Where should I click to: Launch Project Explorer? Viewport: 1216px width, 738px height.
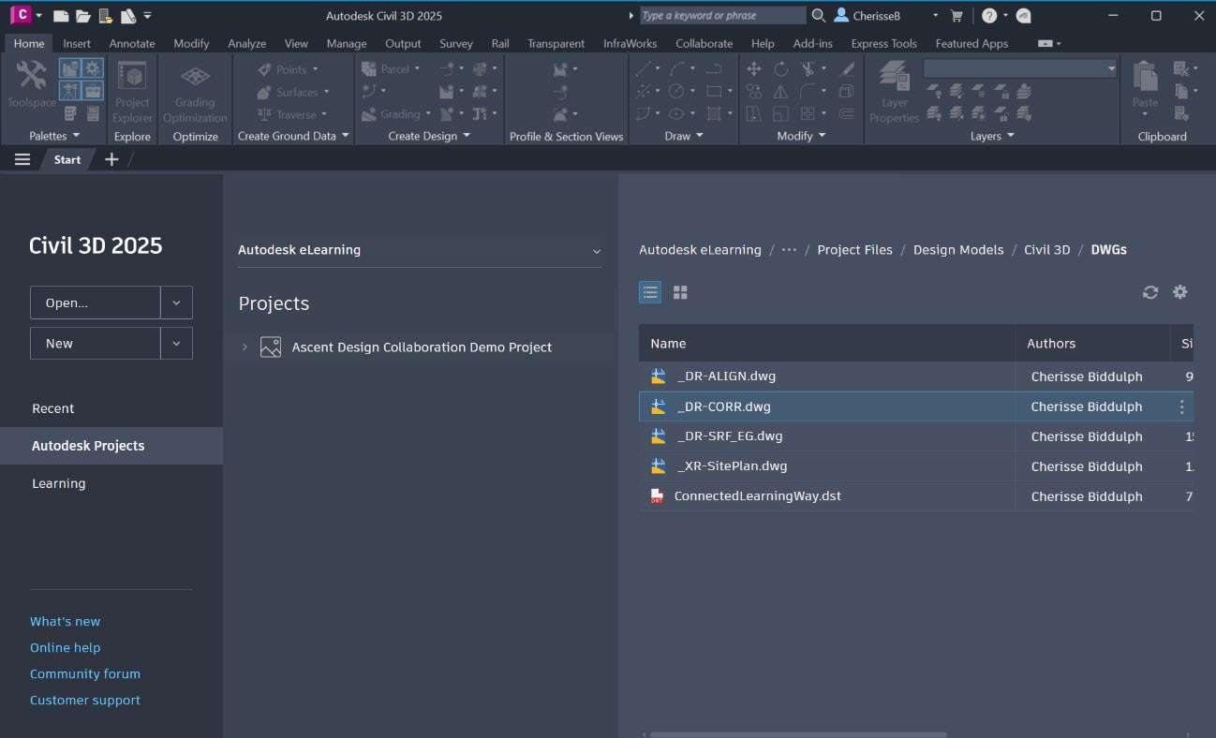[132, 92]
